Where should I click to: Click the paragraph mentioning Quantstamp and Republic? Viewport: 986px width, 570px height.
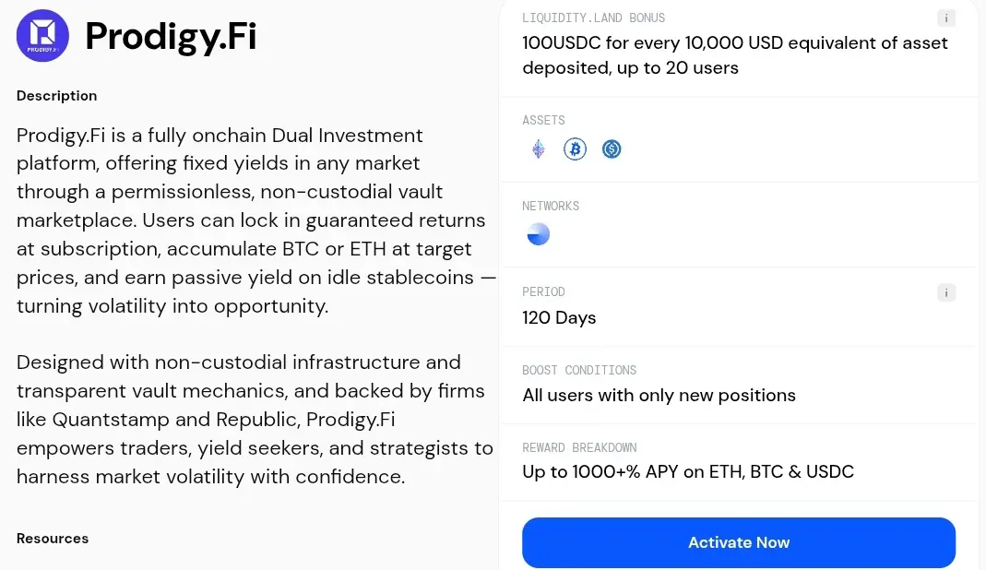[255, 419]
